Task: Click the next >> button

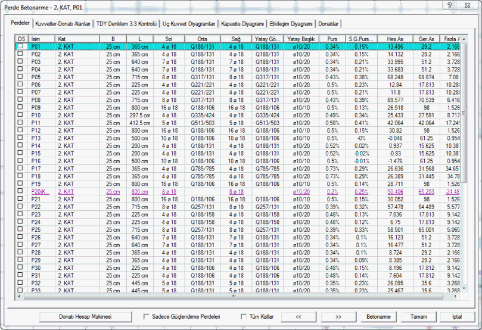Action: coord(338,316)
